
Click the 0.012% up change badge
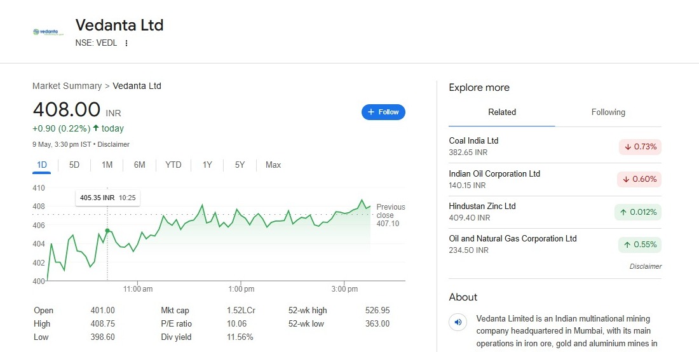pyautogui.click(x=638, y=212)
